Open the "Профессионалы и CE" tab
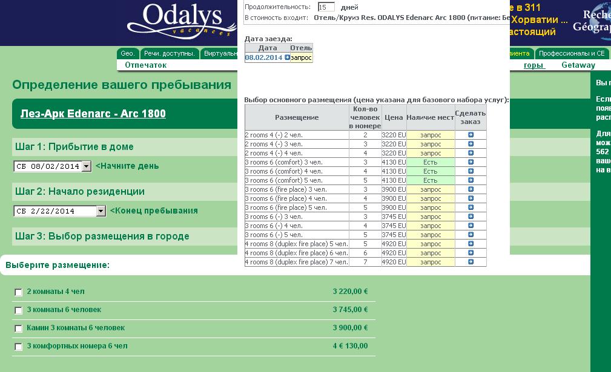Image resolution: width=611 pixels, height=372 pixels. (x=572, y=53)
